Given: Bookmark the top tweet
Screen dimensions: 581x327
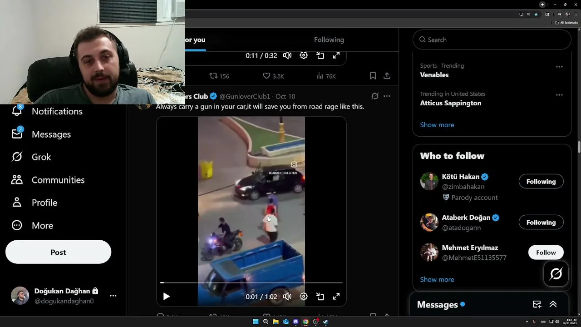Looking at the screenshot, I should point(373,76).
